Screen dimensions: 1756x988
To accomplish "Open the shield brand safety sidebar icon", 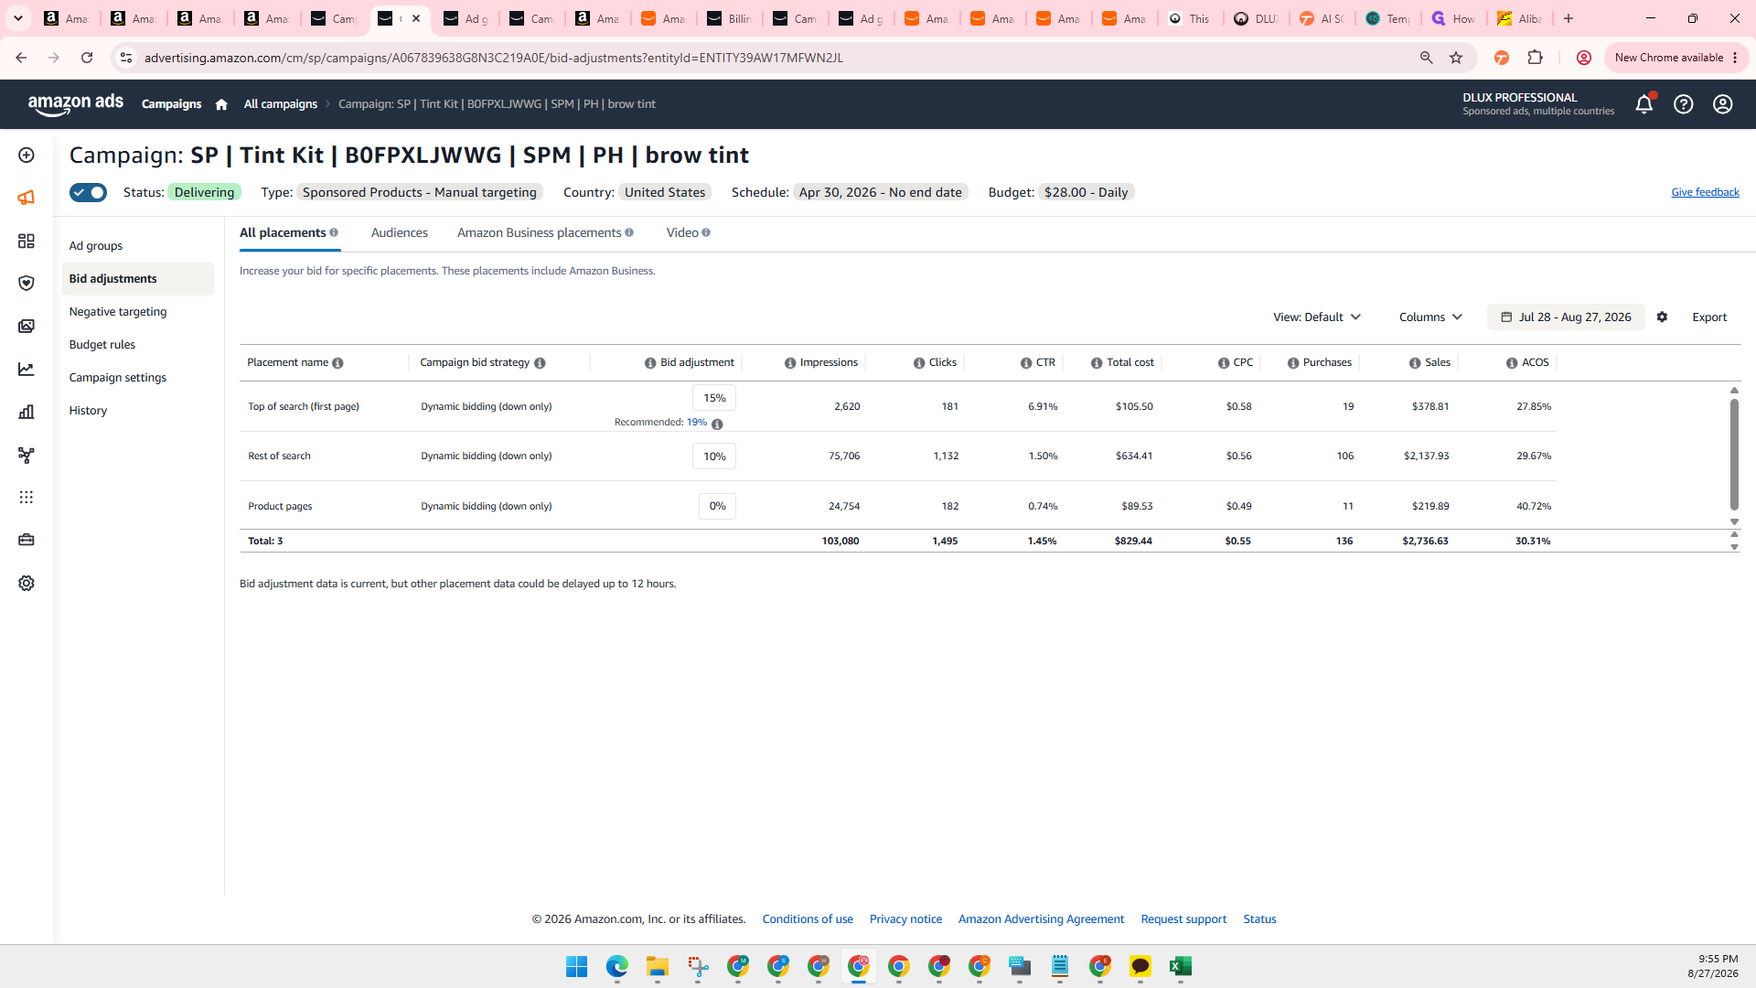I will 27,284.
